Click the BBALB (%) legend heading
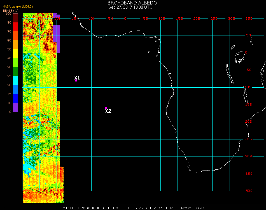266x210 pixels. pos(11,10)
